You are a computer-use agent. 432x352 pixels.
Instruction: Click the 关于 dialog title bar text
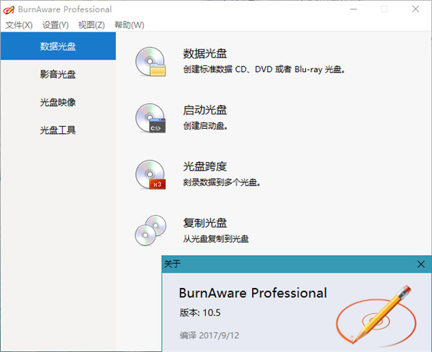[x=173, y=264]
